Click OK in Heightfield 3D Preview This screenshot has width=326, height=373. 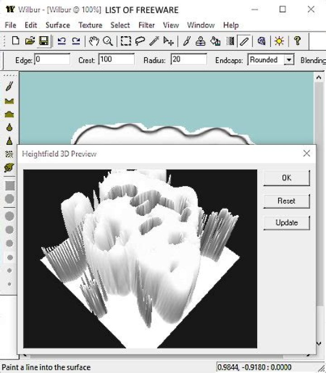coord(286,178)
